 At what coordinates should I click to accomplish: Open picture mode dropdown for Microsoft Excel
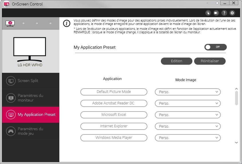coord(188,115)
